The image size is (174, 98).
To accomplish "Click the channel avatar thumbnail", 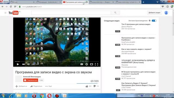I will coord(18,79).
